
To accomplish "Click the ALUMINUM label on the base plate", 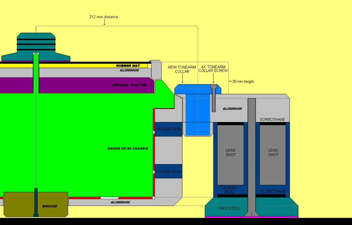I will pyautogui.click(x=120, y=202).
